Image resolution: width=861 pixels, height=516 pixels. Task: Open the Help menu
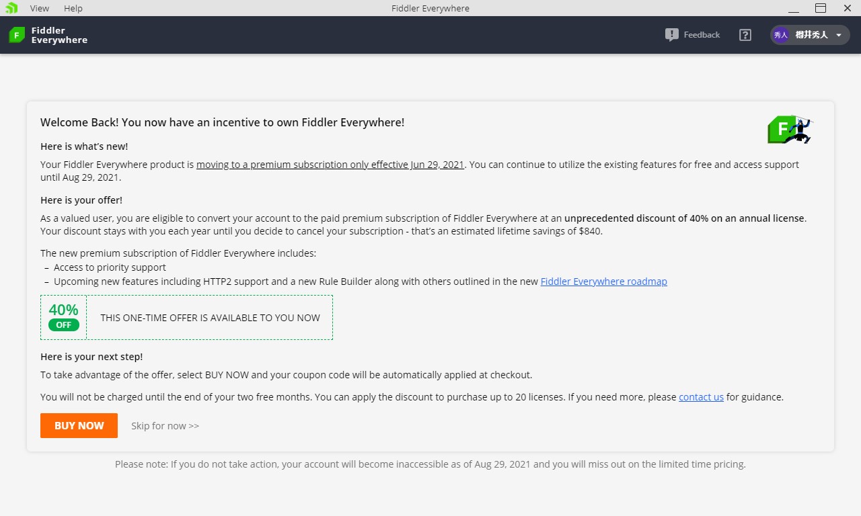[x=73, y=8]
